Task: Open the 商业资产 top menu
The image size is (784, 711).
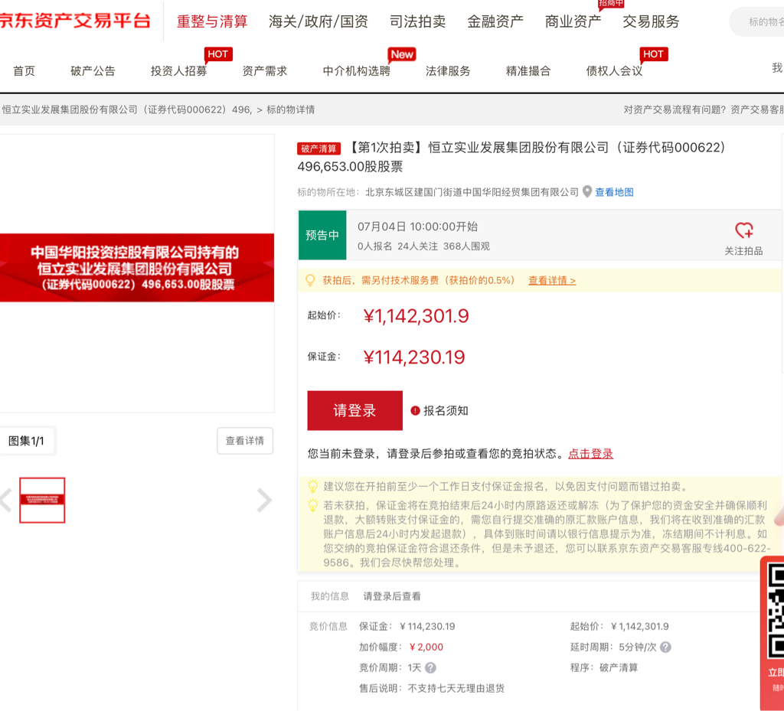Action: [573, 21]
